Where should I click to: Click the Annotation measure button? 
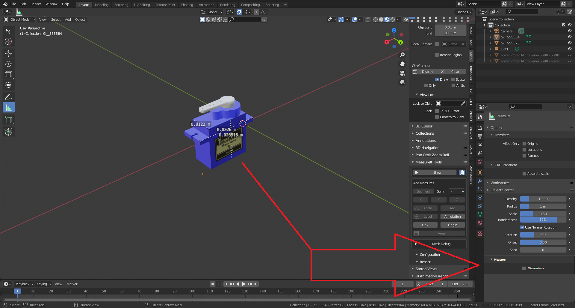pyautogui.click(x=453, y=217)
